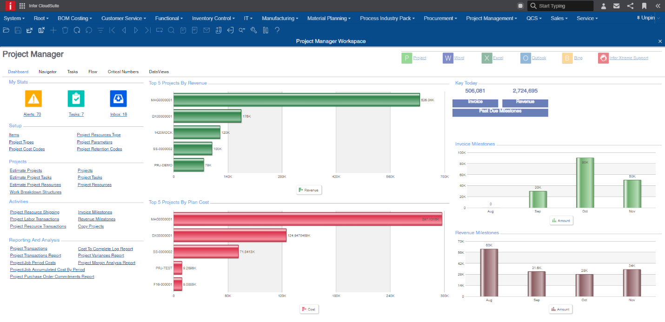
Task: Click the Revenue button under Key Today
Action: click(525, 103)
